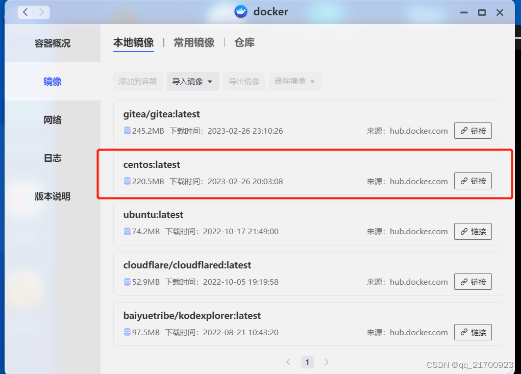Select the baiyuetribe/kodexplorer:latest image name
Image resolution: width=521 pixels, height=374 pixels.
point(192,316)
